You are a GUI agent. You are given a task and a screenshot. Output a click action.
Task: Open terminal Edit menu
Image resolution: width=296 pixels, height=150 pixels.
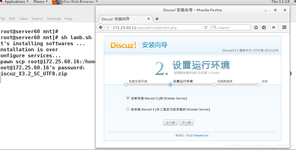click(x=12, y=19)
